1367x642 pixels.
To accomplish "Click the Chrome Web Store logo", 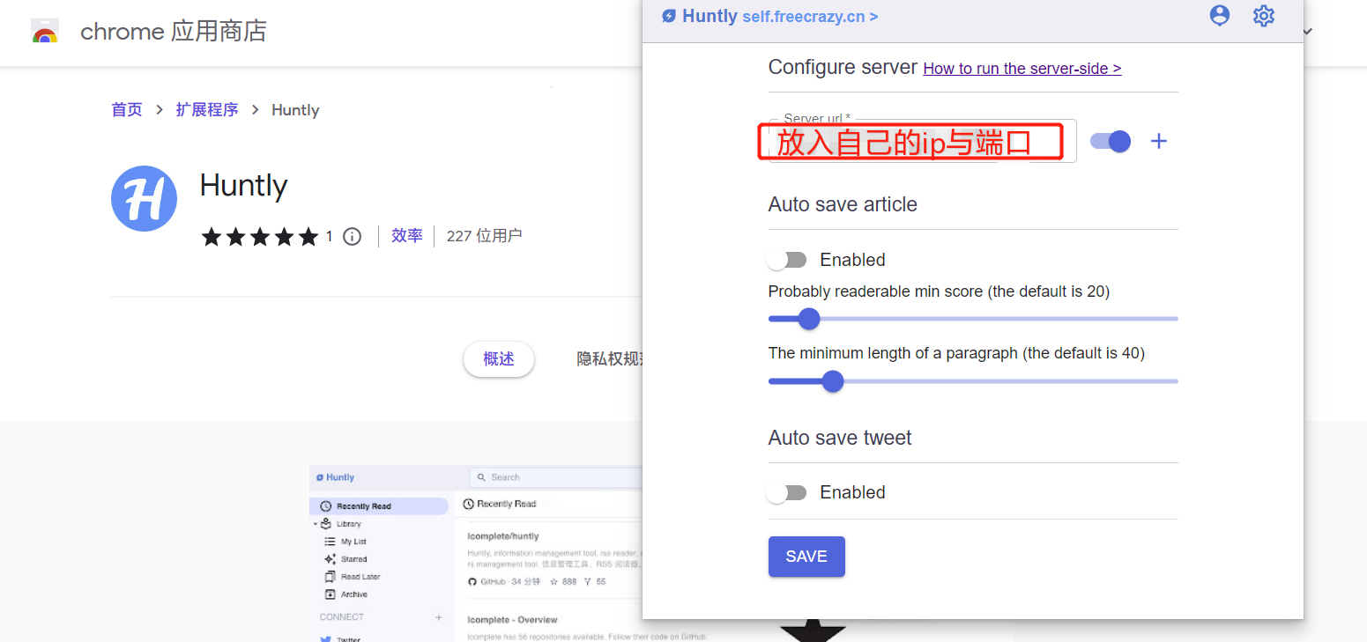I will coord(45,33).
